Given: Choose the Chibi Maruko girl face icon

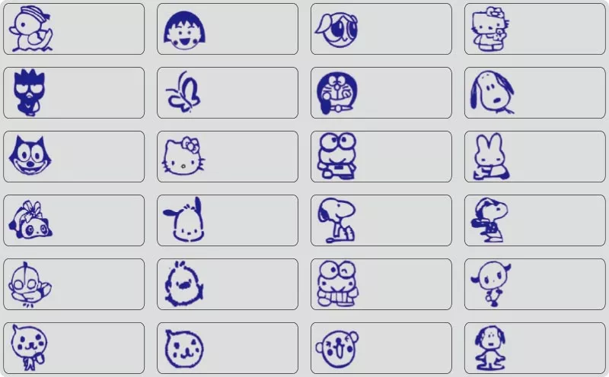Looking at the screenshot, I should 184,30.
